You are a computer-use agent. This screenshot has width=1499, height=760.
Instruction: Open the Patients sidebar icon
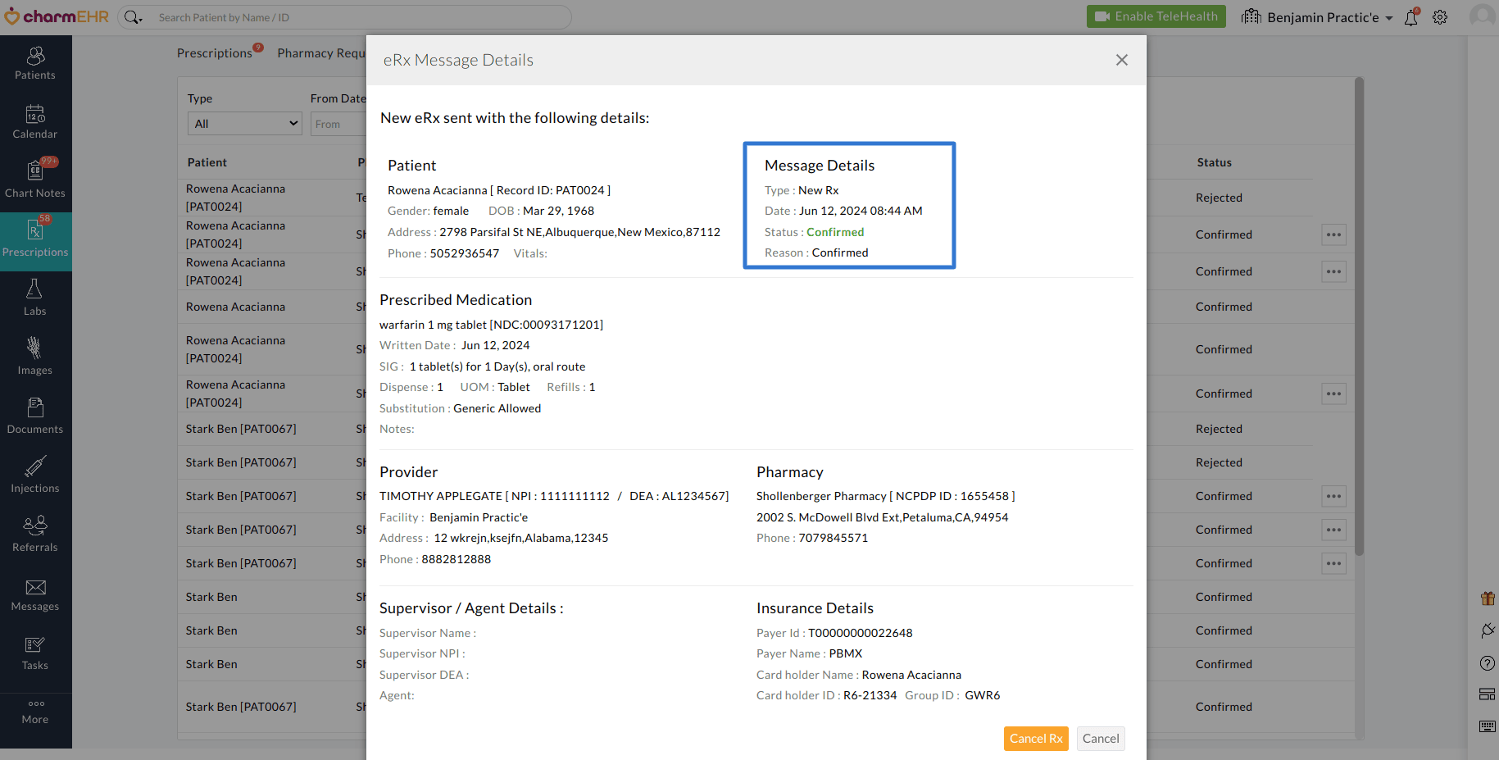pyautogui.click(x=35, y=63)
